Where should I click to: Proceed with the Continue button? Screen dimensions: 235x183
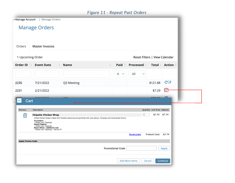click(163, 161)
